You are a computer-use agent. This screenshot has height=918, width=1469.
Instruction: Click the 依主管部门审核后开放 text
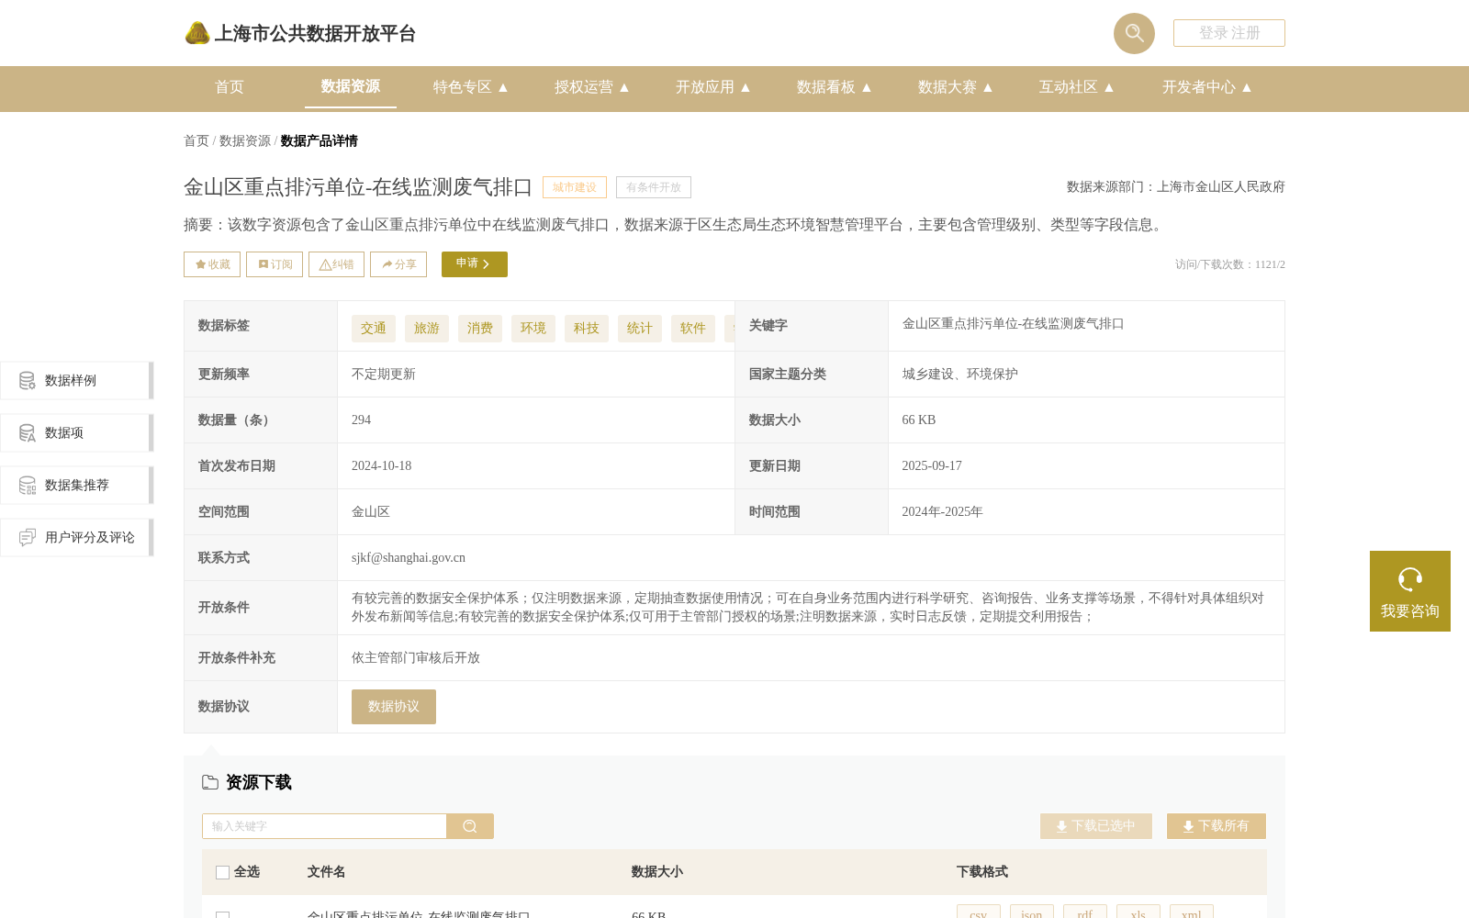tap(416, 658)
